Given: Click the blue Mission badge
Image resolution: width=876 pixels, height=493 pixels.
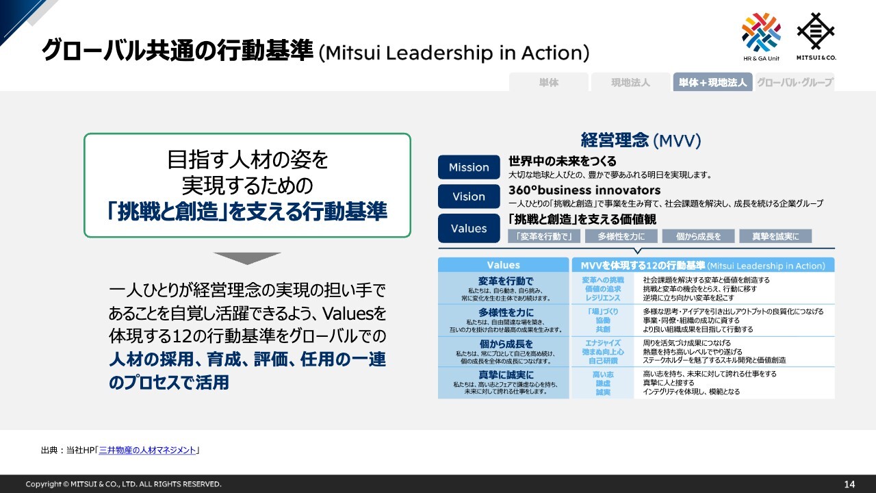Looking at the screenshot, I should coord(469,168).
